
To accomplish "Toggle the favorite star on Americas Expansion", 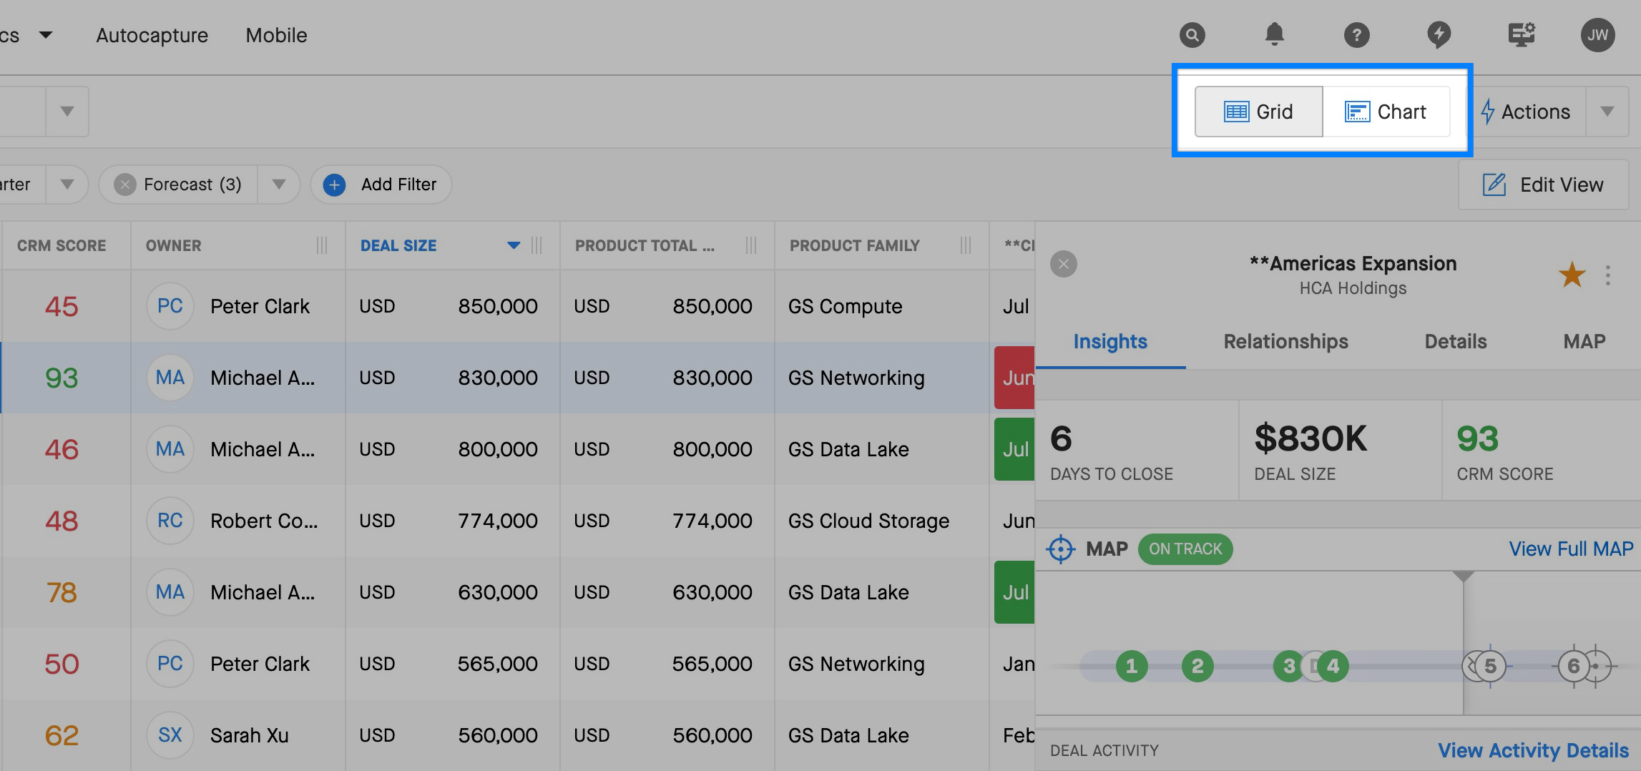I will pos(1572,275).
